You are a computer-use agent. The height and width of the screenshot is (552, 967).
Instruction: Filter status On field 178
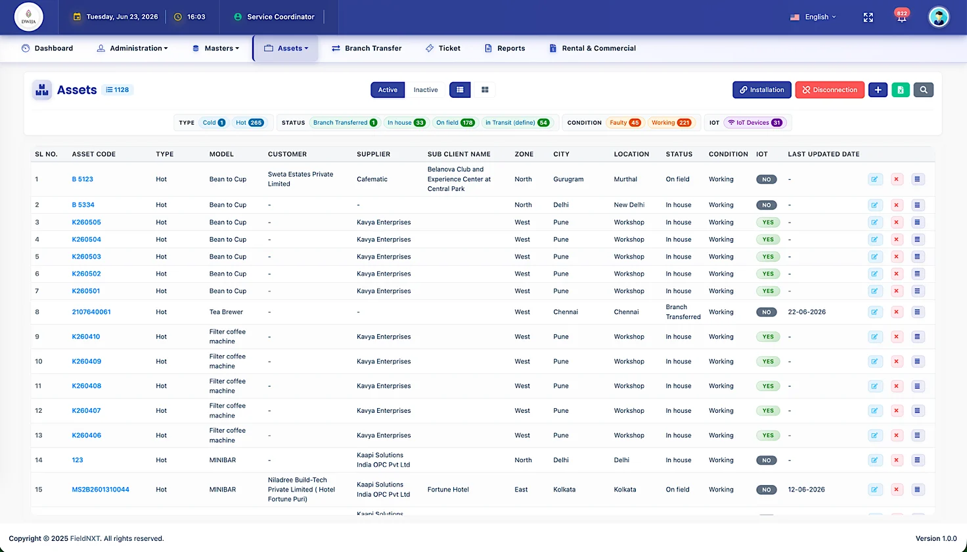pos(455,123)
